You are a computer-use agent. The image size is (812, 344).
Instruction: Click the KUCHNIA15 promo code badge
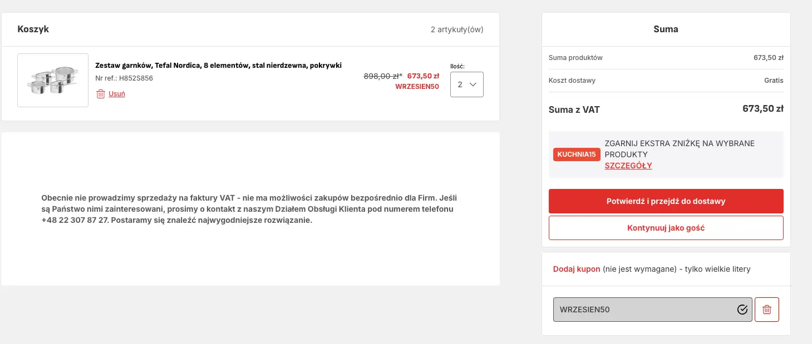[577, 154]
